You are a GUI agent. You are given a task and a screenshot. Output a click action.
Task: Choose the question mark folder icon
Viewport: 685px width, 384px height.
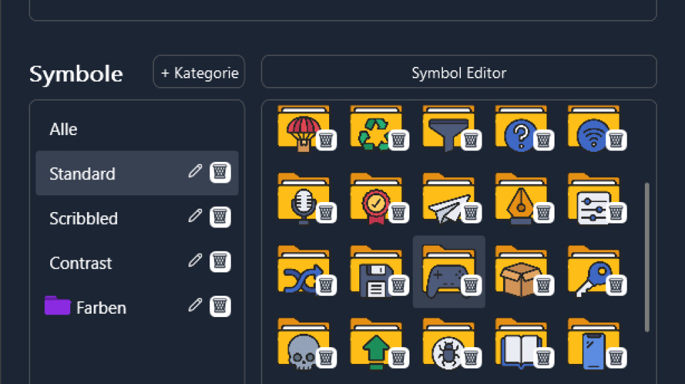(515, 126)
